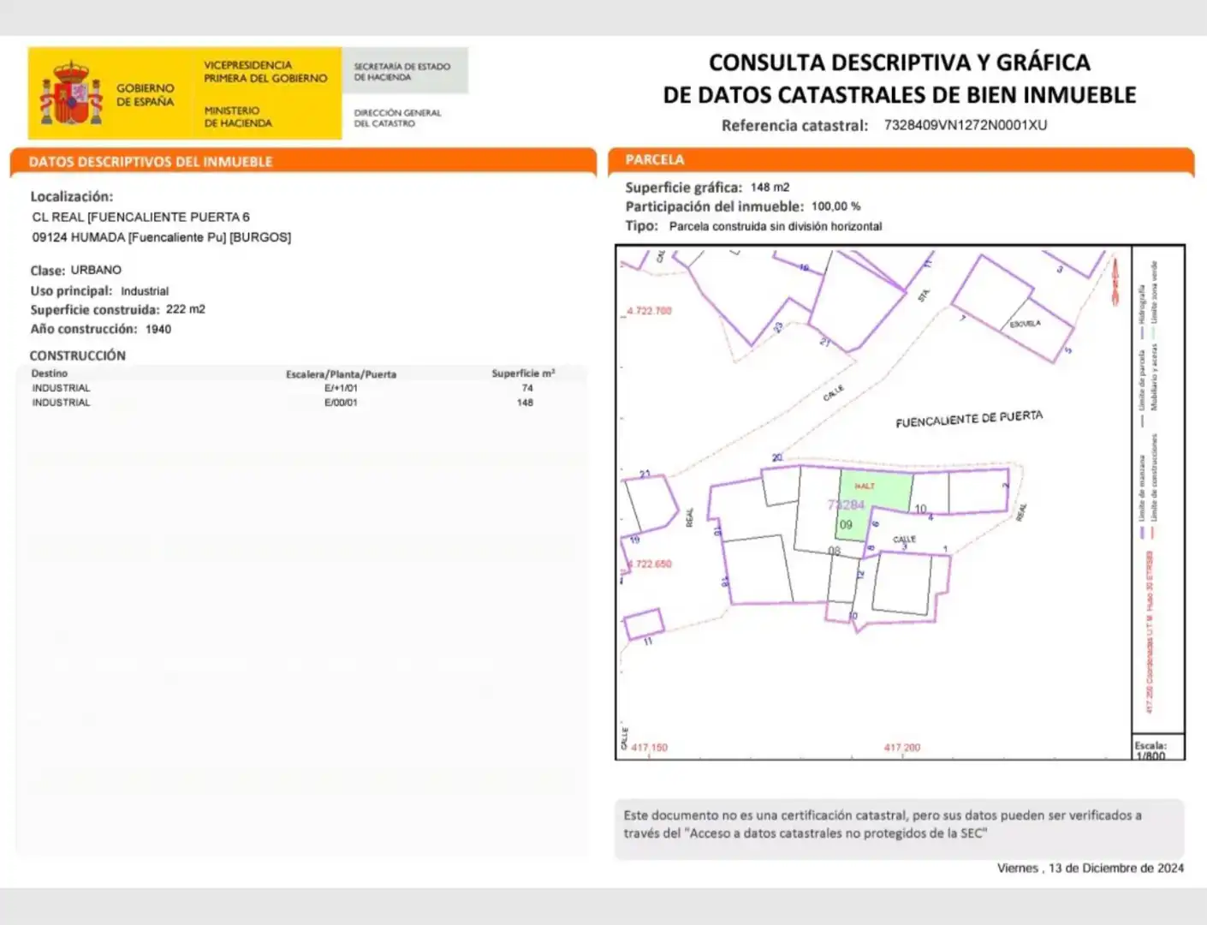Click the red north arrow on map
1207x925 pixels.
(x=1115, y=279)
